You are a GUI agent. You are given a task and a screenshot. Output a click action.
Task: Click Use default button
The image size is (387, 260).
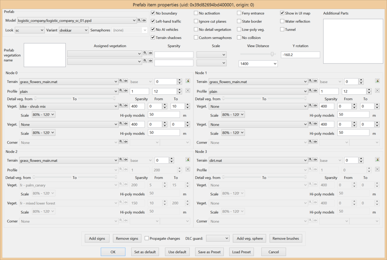177,252
